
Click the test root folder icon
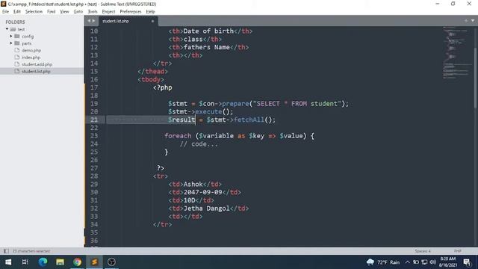[x=13, y=29]
